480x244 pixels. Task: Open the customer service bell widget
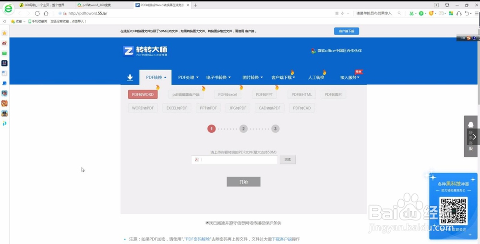click(471, 136)
